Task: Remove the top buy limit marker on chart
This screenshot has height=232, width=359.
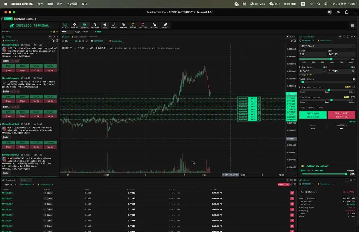Action: pos(259,98)
